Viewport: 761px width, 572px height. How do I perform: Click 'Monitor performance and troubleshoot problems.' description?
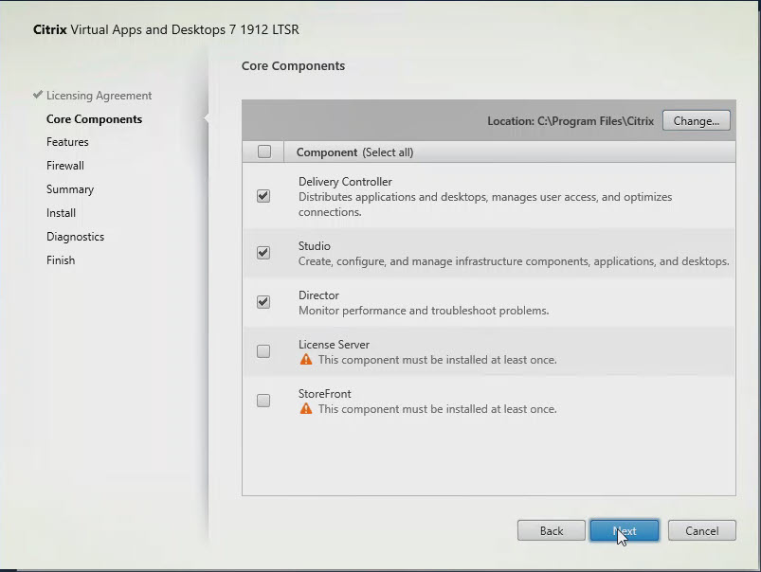(x=424, y=311)
